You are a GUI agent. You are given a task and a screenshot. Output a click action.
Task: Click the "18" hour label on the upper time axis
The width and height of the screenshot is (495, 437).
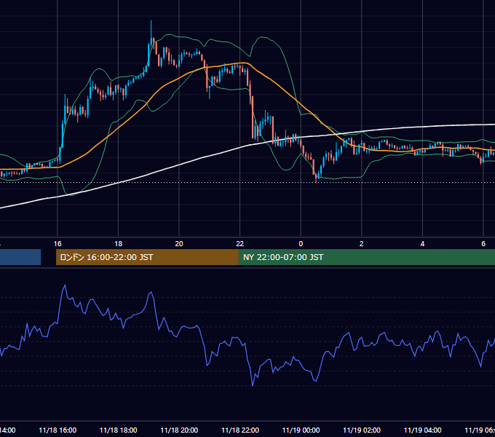tap(119, 244)
